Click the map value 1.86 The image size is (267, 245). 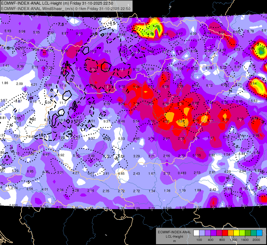tap(5, 83)
